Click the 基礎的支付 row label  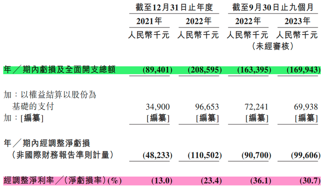(33, 106)
